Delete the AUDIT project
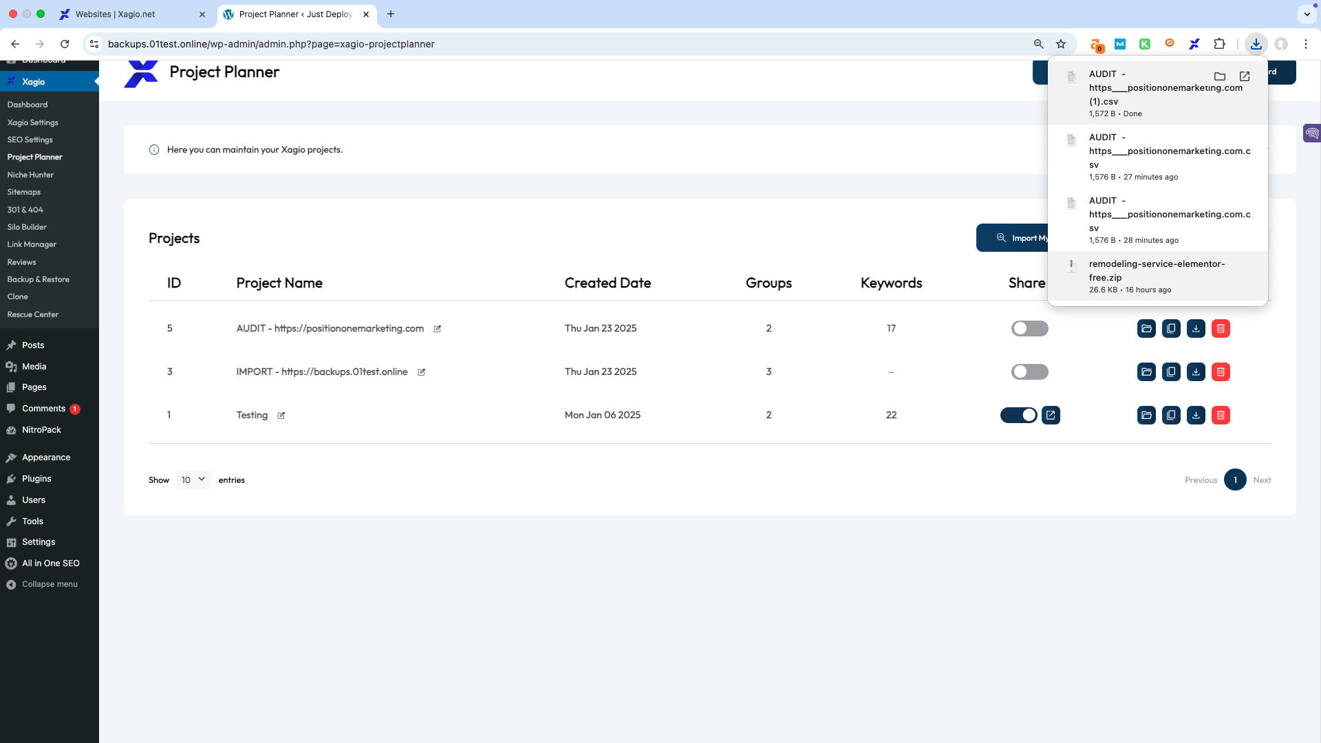 click(x=1221, y=328)
